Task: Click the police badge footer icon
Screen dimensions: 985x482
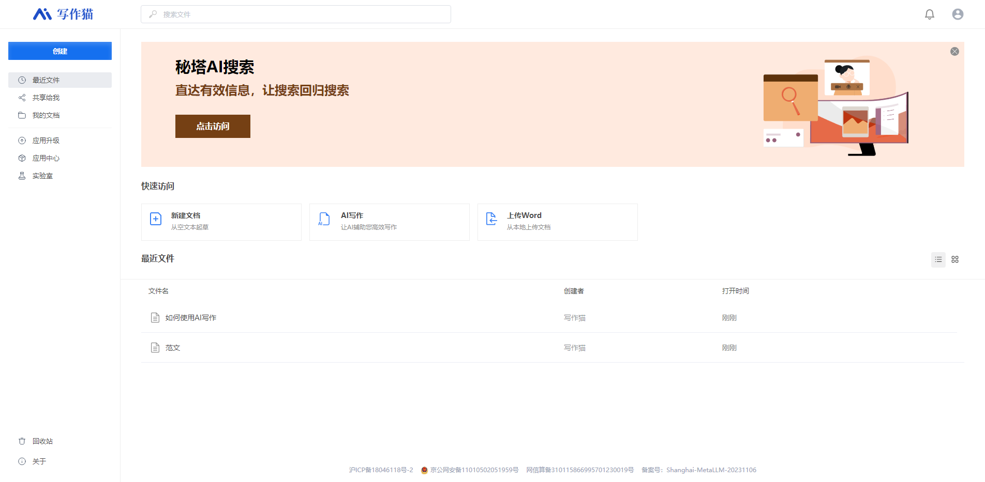Action: 425,470
